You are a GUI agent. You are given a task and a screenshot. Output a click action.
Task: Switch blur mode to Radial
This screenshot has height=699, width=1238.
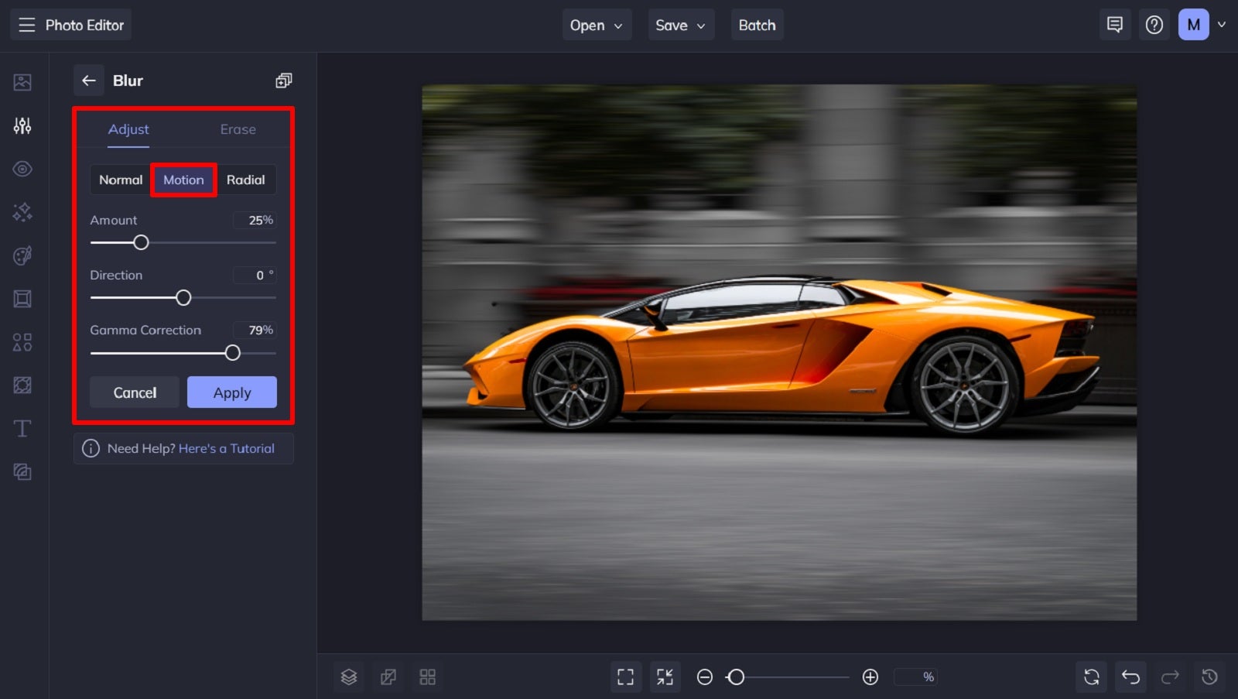tap(246, 180)
